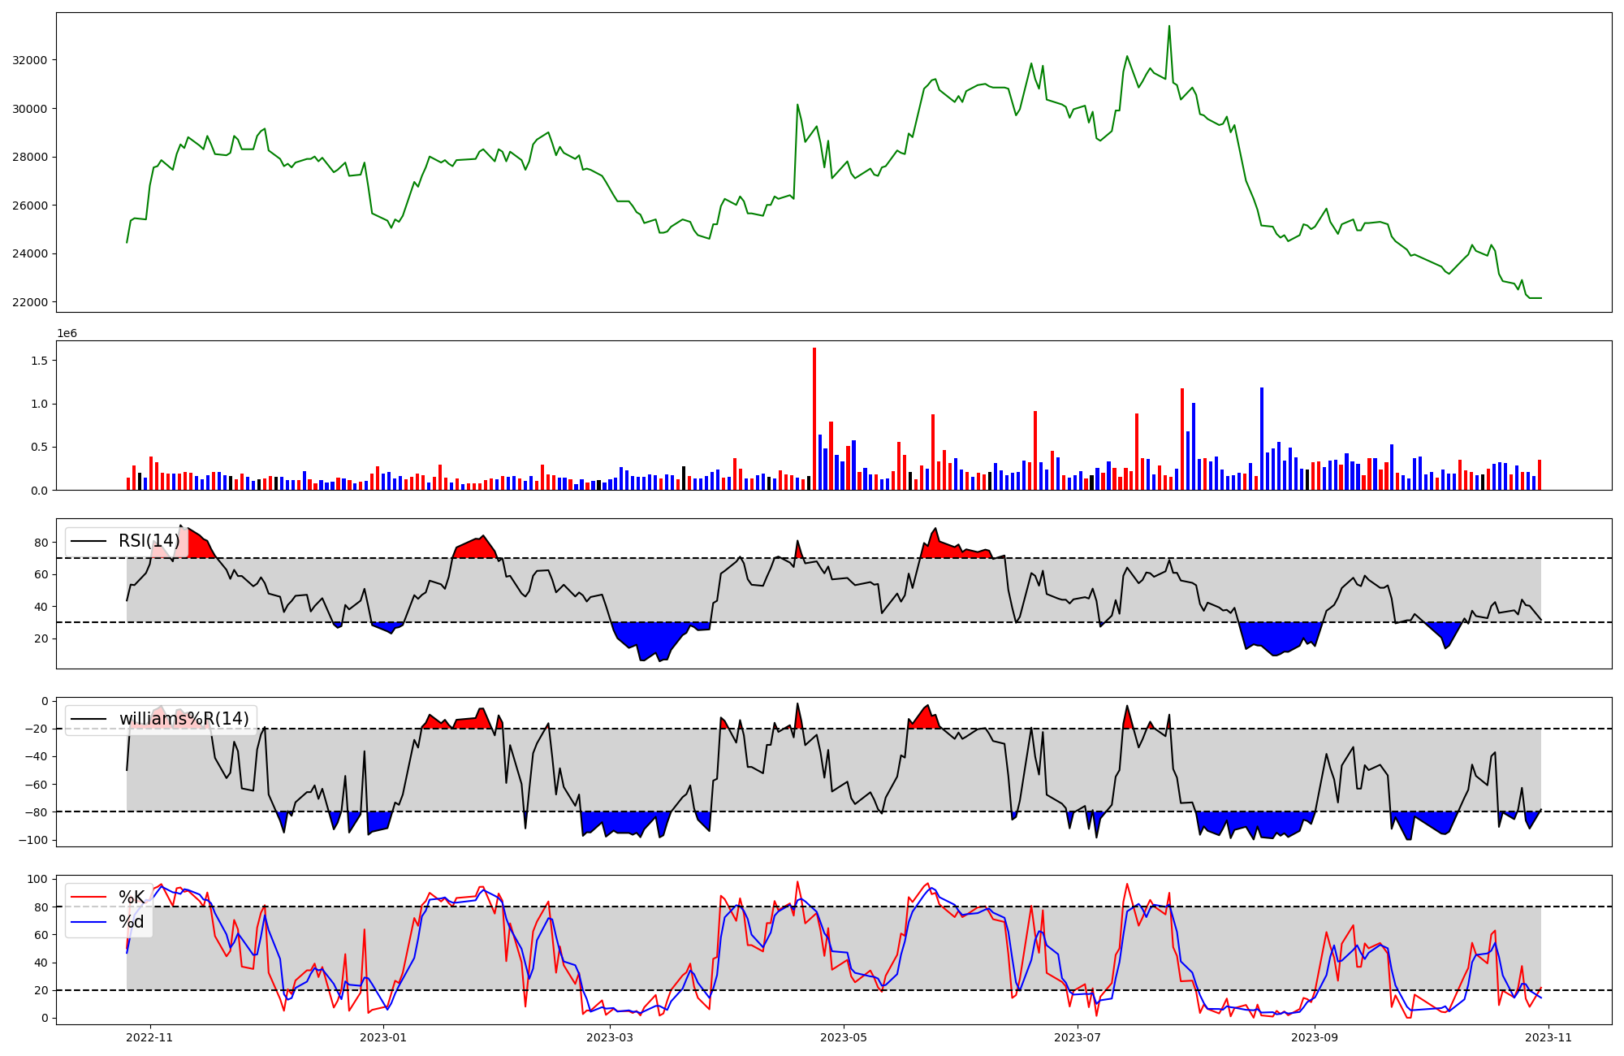Click the williams%R(14) legend label

click(184, 719)
